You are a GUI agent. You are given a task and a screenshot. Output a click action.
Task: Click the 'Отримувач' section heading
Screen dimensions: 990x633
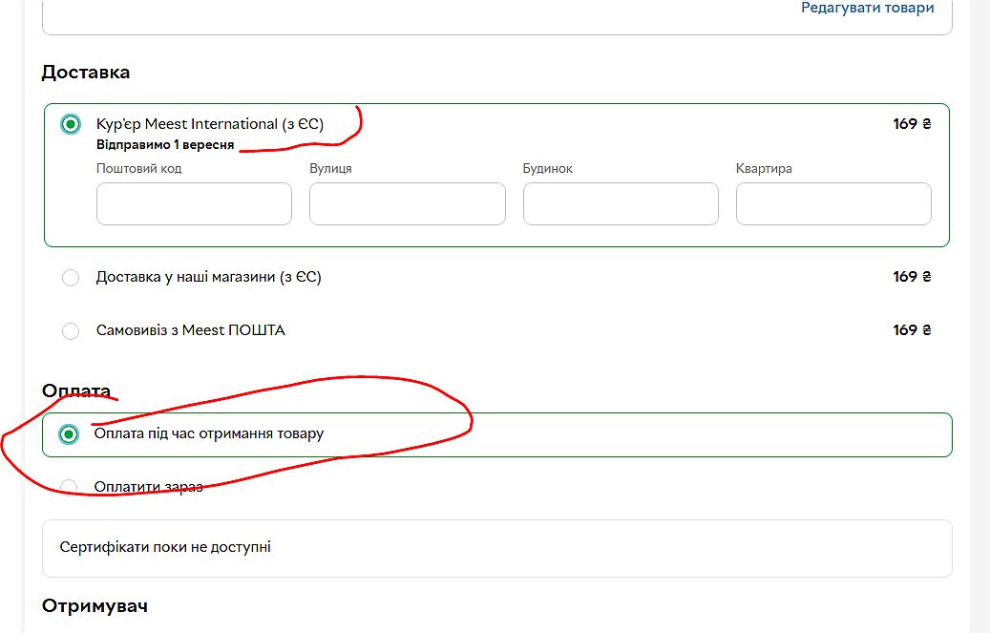[x=95, y=605]
